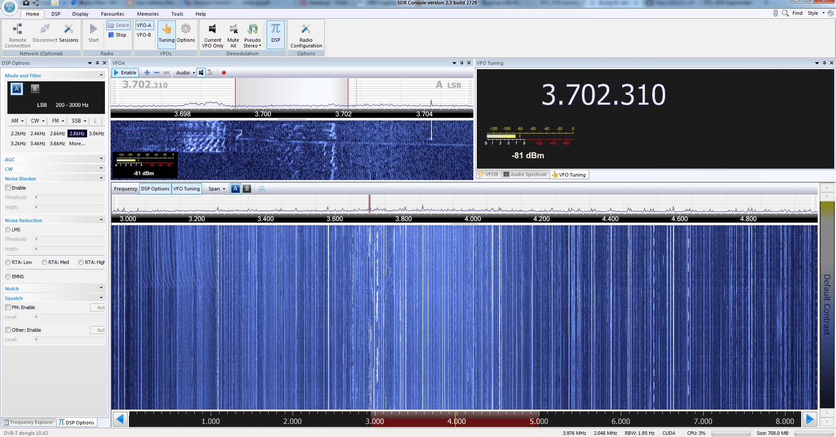This screenshot has height=437, width=836.
Task: Click the Default Contrast vertical slider
Action: [x=827, y=304]
